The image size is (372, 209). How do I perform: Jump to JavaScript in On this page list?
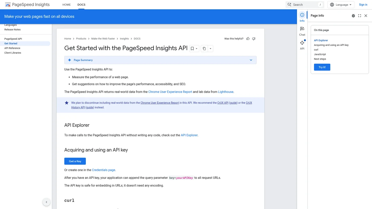(320, 54)
